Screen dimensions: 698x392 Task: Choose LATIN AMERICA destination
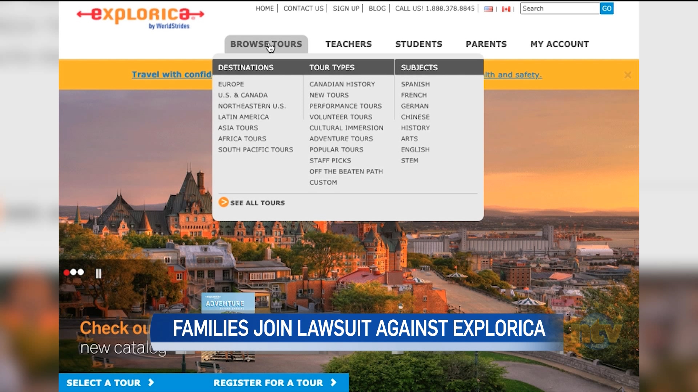(243, 117)
